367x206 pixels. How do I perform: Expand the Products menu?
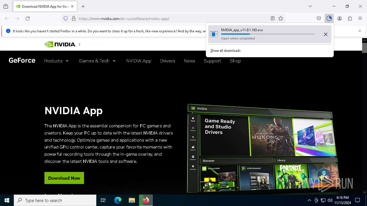click(x=56, y=61)
